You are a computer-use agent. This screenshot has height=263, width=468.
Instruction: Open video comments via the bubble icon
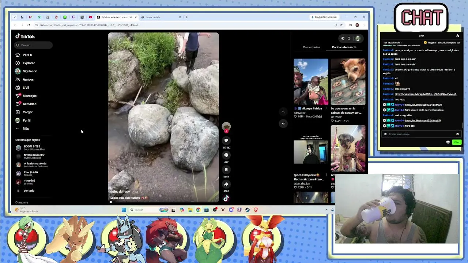pos(226,155)
